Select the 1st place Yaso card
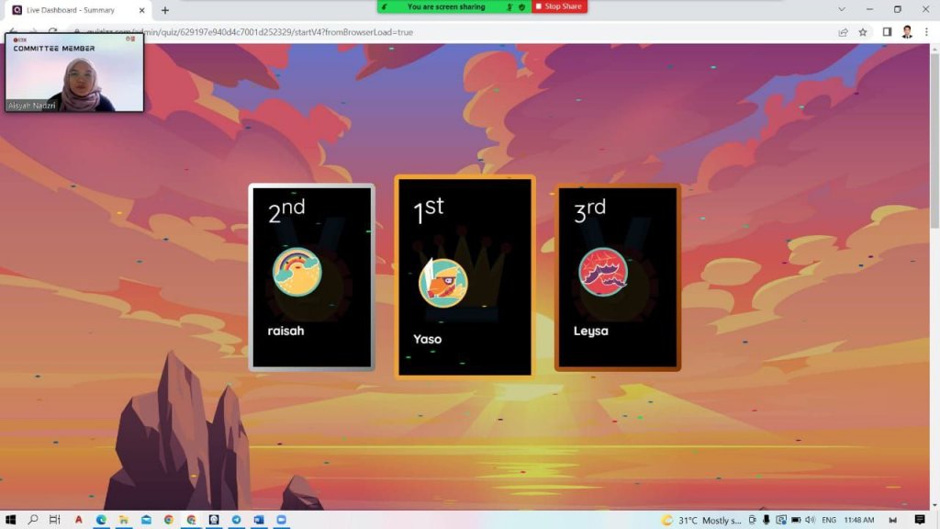The image size is (940, 529). pos(464,276)
